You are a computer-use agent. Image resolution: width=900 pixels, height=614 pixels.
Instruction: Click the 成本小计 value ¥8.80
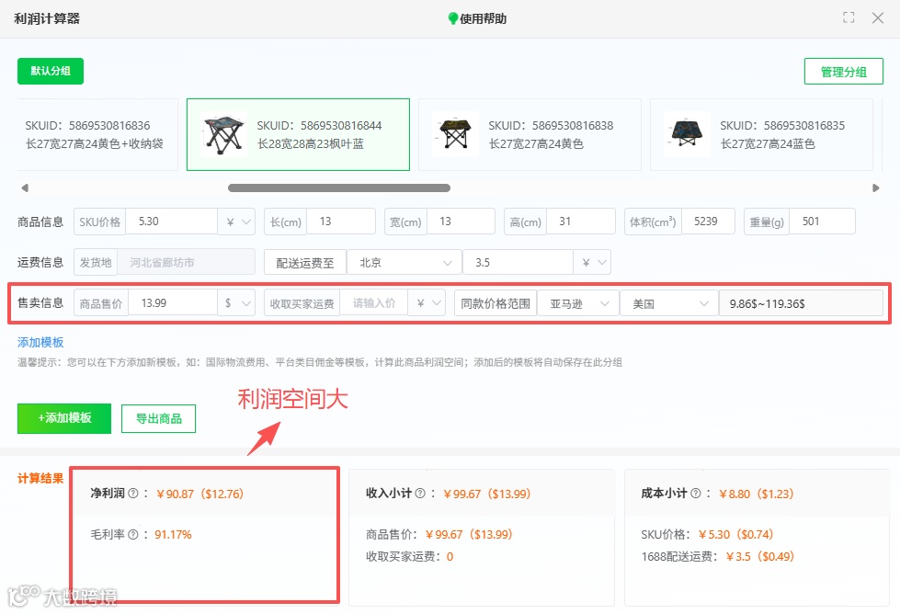756,495
